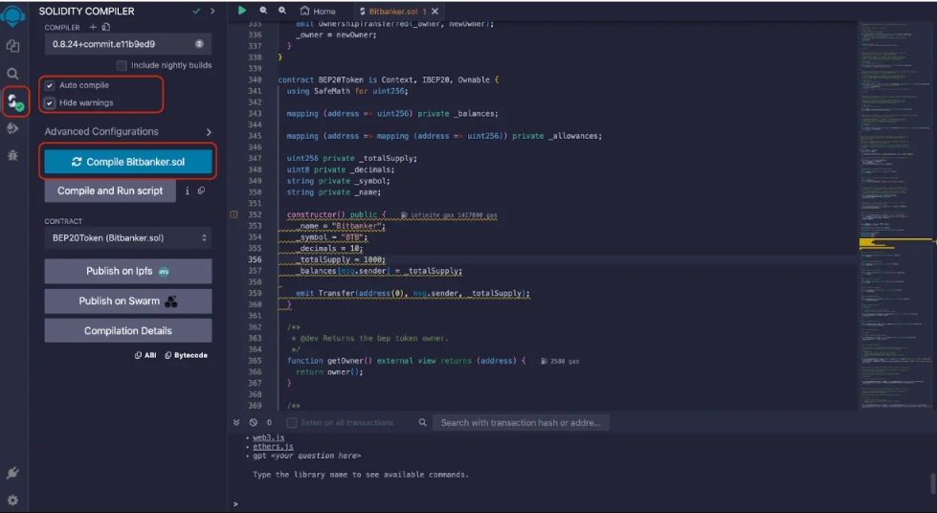Click the '_symbol = "BTB"' code line
Screen dimensions: 937x513
click(332, 237)
